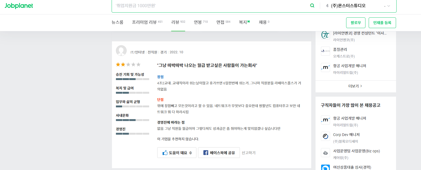The image size is (421, 170).
Task: Click the 블록오디세이 company logo icon
Action: [x=325, y=136]
